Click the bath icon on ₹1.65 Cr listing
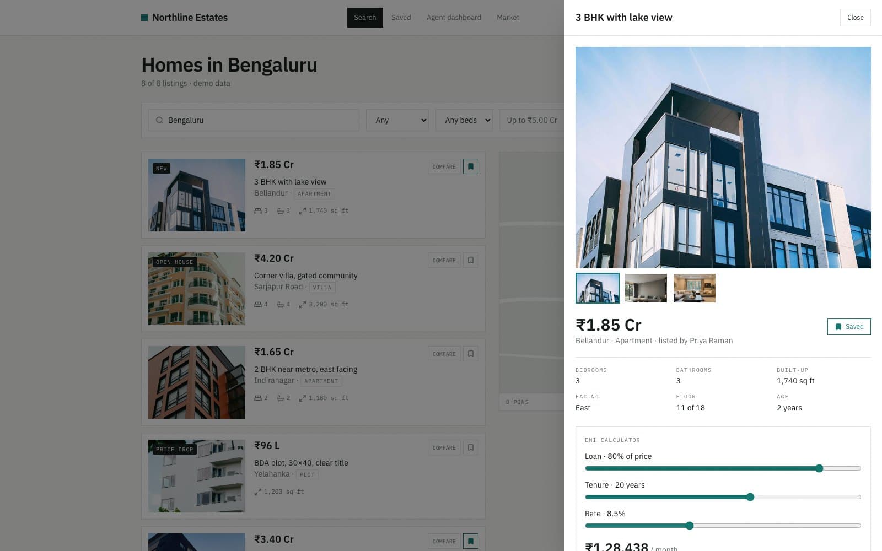 click(x=281, y=398)
